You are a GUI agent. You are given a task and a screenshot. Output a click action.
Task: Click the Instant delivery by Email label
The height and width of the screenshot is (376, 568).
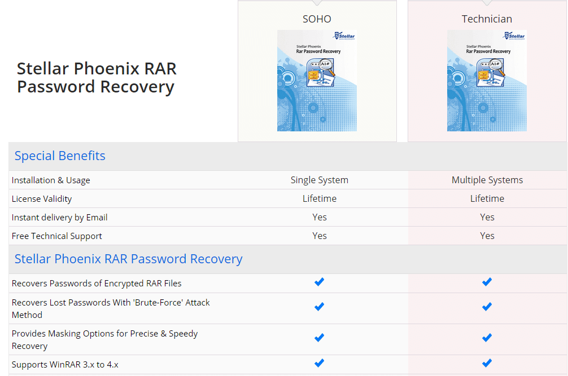click(x=59, y=218)
